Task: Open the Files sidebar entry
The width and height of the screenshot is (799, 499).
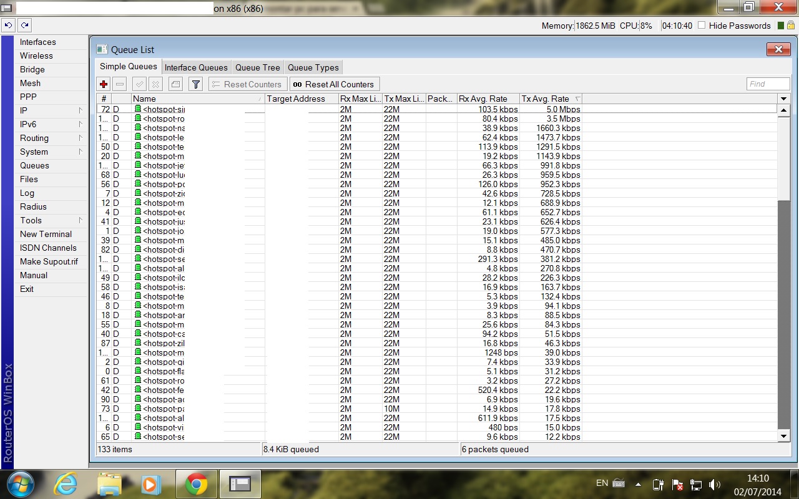Action: [x=29, y=179]
